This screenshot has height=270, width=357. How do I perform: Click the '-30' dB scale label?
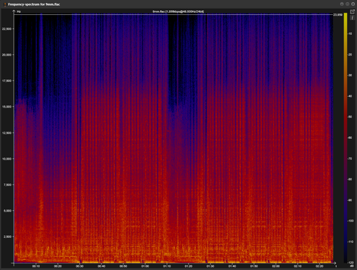click(350, 76)
